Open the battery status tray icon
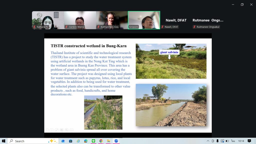The height and width of the screenshot is (144, 256). pos(227,141)
